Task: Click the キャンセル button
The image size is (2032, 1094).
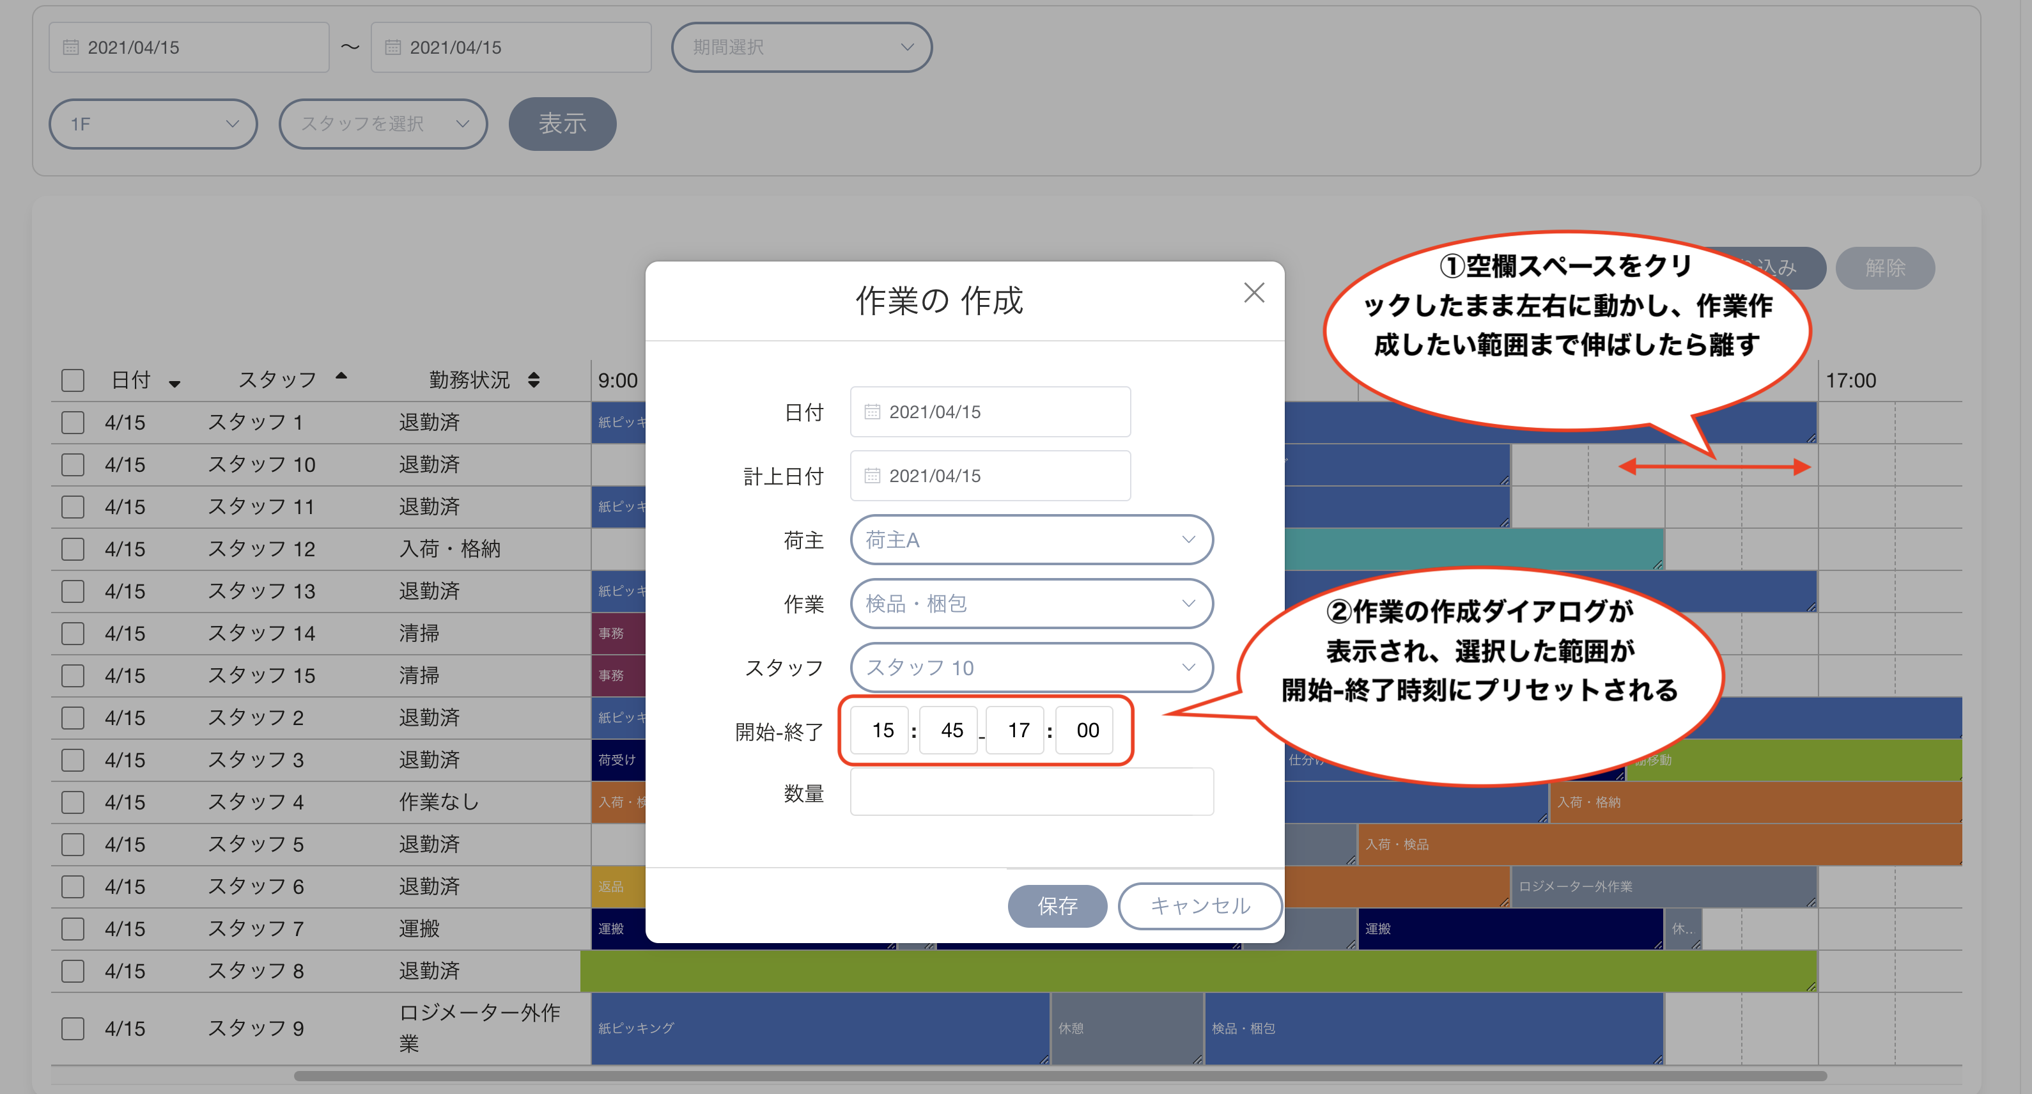Action: tap(1200, 905)
